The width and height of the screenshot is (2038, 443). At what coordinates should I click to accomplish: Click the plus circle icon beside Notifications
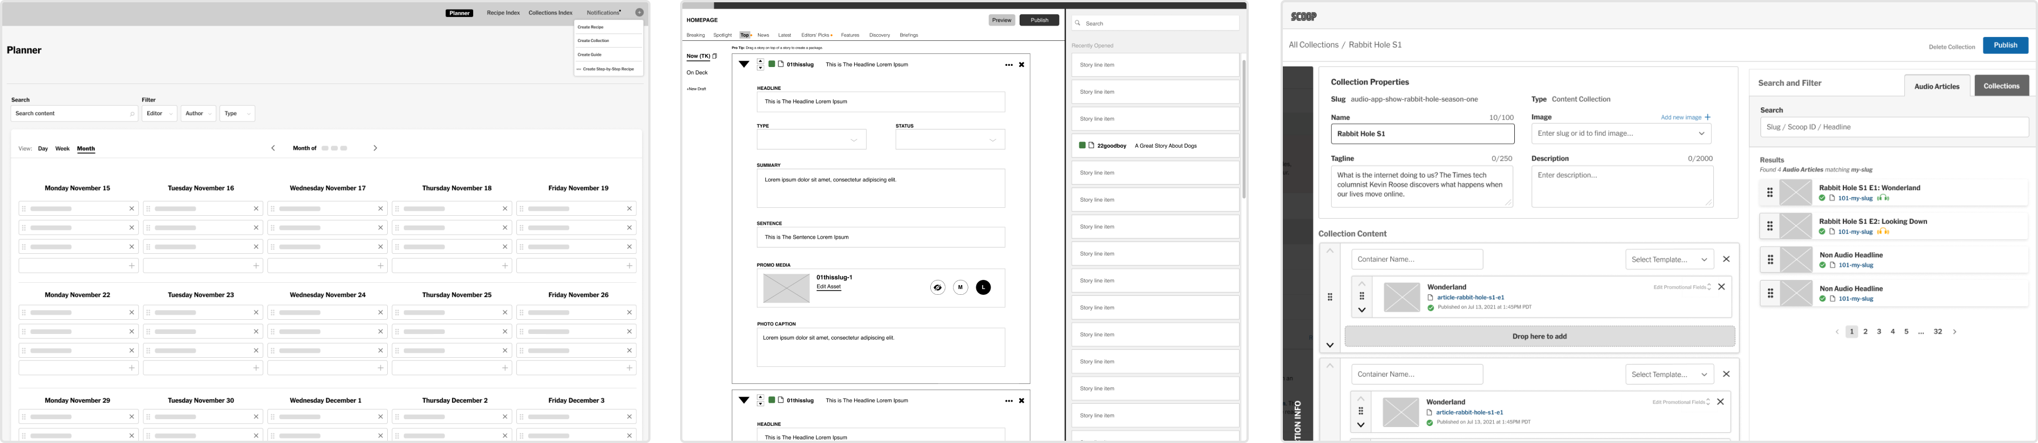coord(639,12)
